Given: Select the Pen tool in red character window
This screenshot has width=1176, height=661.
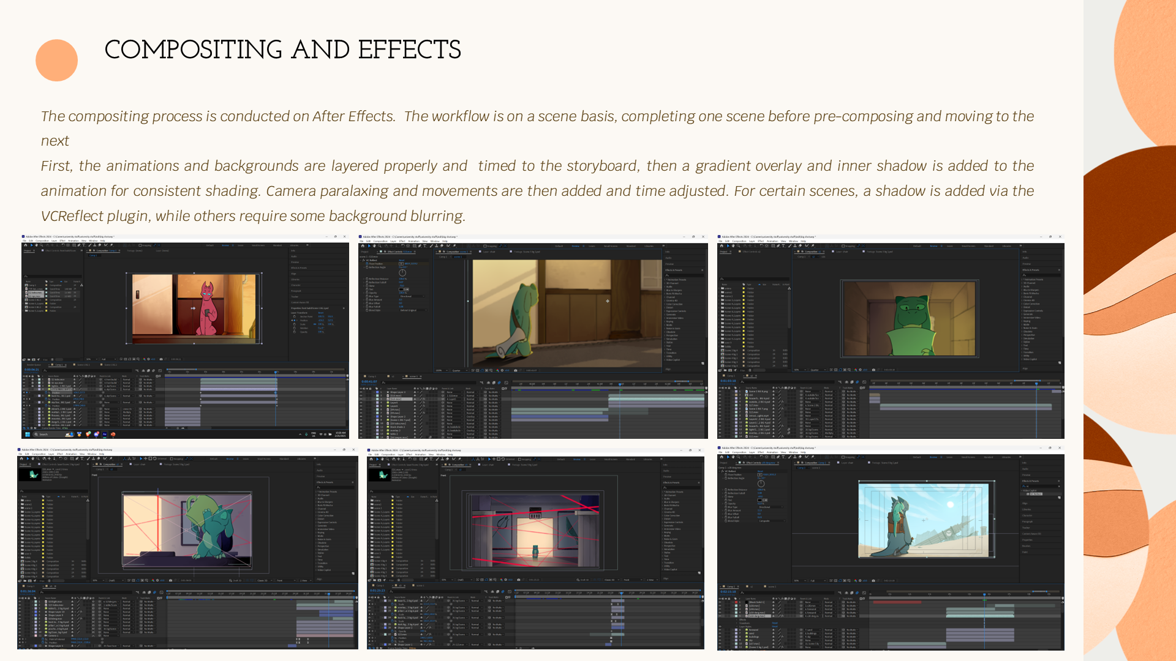Looking at the screenshot, I should pyautogui.click(x=79, y=245).
